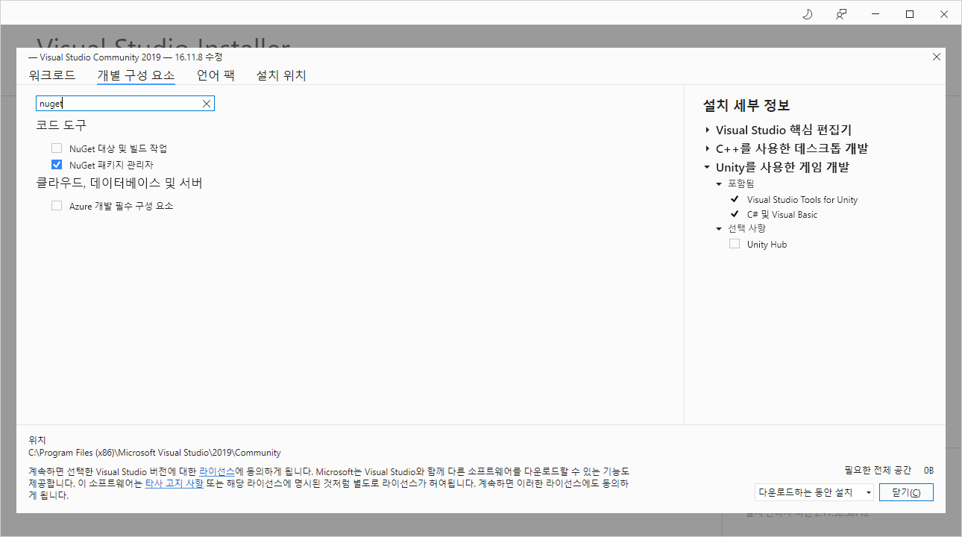Click the C# 및 Visual Basic item

point(782,215)
